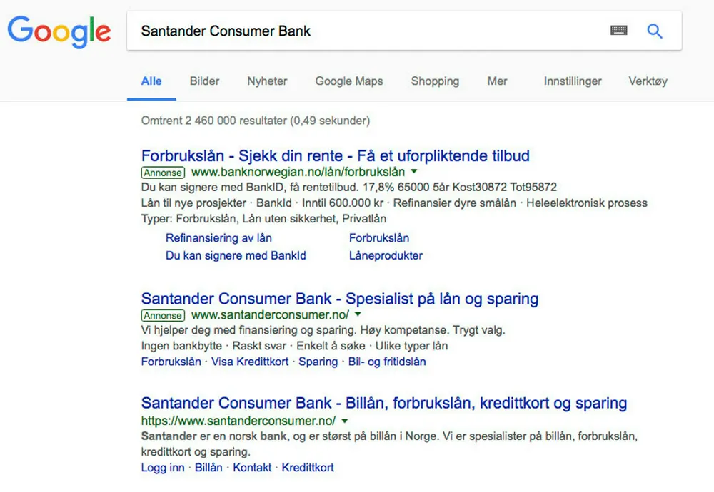Open Innstillinger settings menu
Screen dimensions: 714x492
(573, 81)
